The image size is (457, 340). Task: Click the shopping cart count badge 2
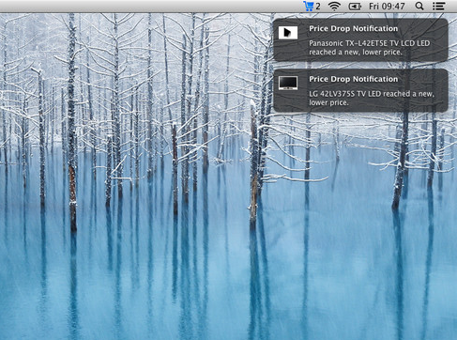point(318,7)
